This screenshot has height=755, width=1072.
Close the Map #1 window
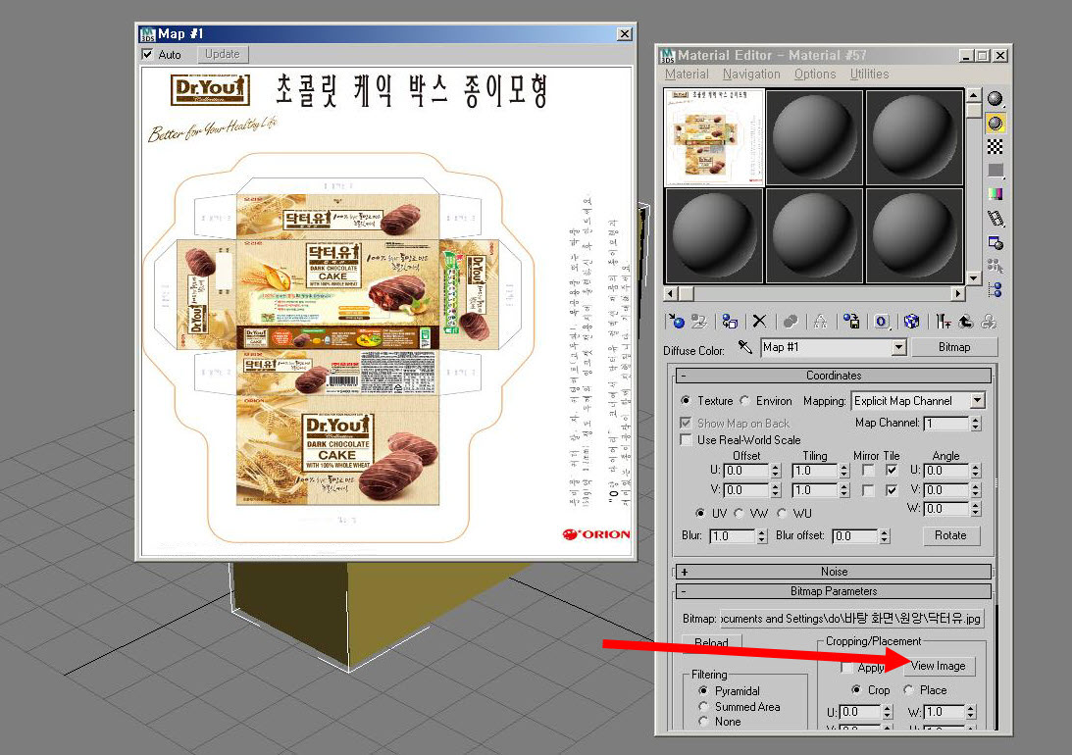[x=624, y=34]
